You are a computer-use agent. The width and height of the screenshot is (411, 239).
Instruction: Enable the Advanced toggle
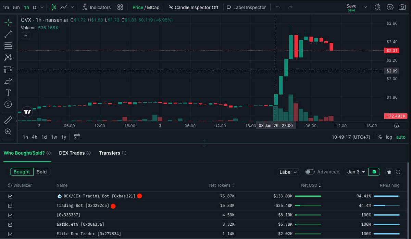(310, 172)
